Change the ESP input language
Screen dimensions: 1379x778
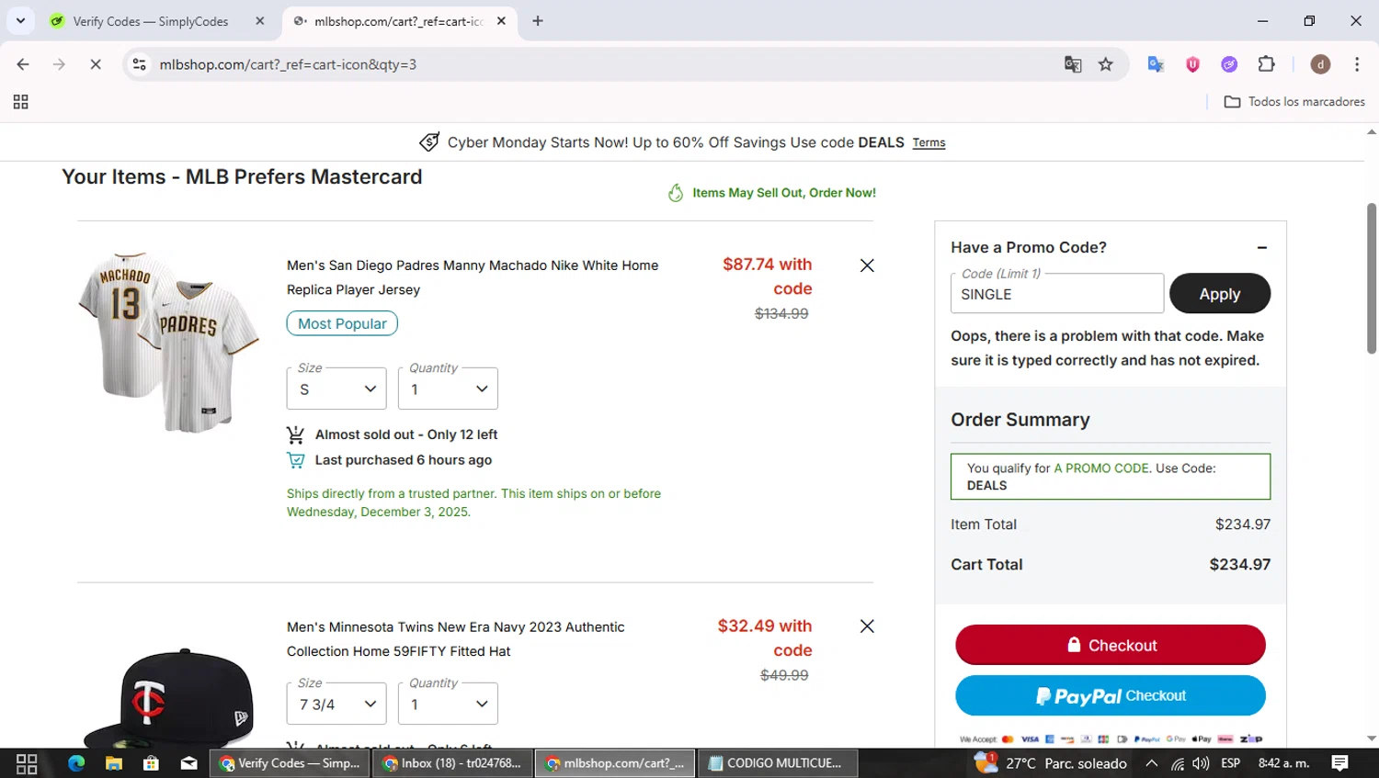point(1230,763)
